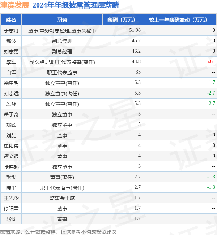Click the name 刘喆
This screenshot has width=217, height=235.
point(11,135)
